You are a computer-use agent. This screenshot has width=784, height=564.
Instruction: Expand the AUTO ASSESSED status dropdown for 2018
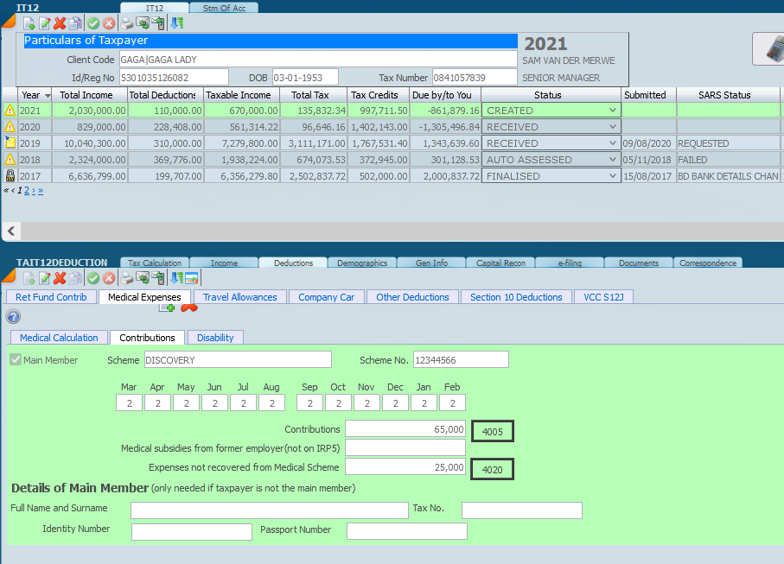point(613,160)
